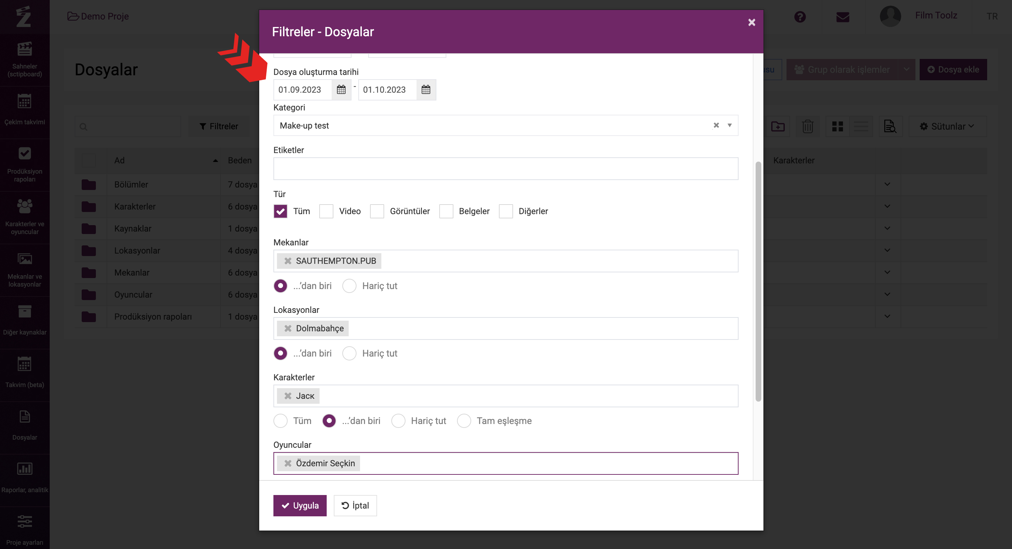Open the end date calendar picker

(x=425, y=89)
